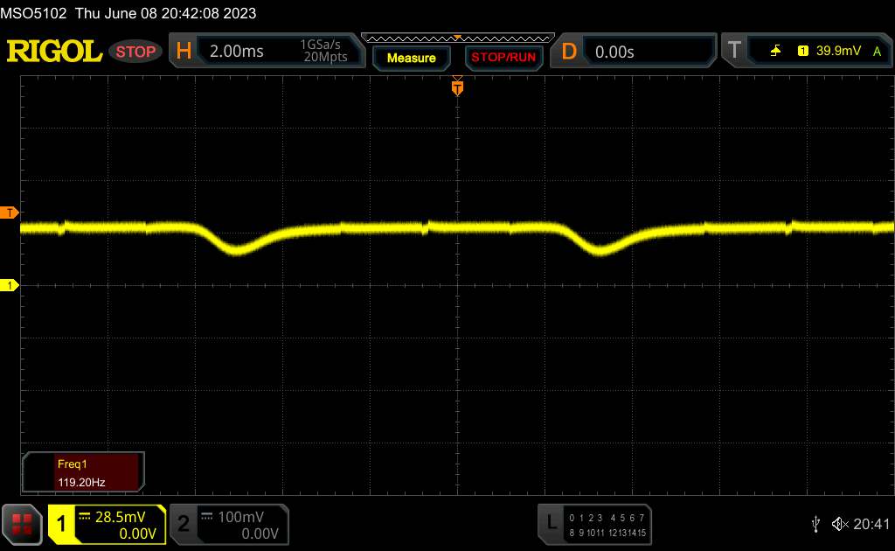Viewport: 895px width, 551px height.
Task: Click the MSO5102 date header text
Action: pyautogui.click(x=128, y=13)
